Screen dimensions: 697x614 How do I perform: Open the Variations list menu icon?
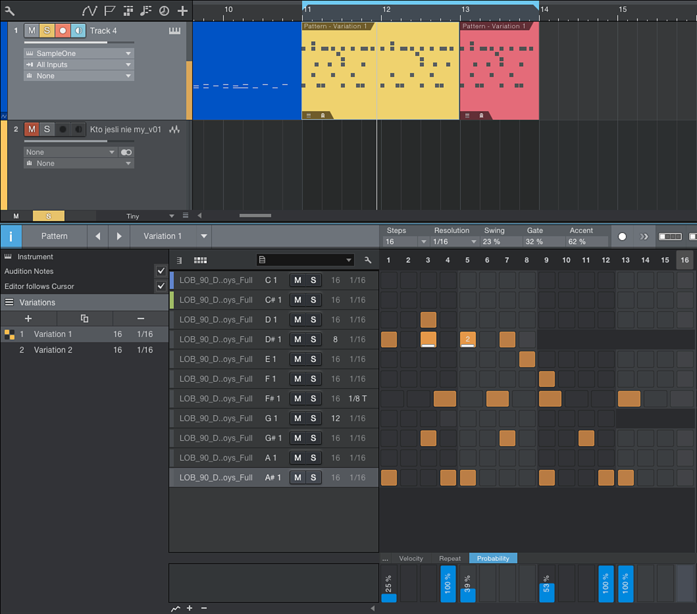pyautogui.click(x=9, y=303)
